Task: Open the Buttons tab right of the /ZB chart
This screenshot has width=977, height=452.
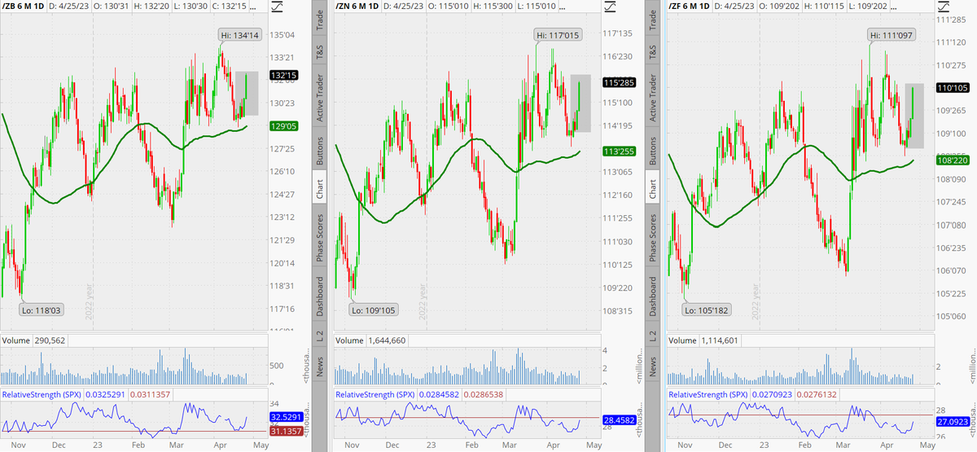Action: (320, 149)
